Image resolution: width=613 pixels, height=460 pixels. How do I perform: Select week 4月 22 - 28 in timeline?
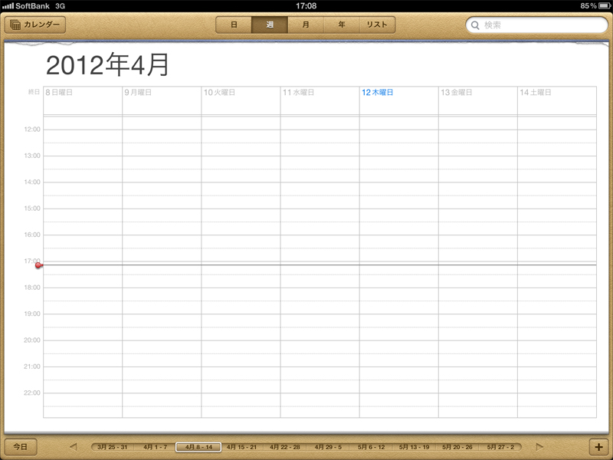(284, 447)
